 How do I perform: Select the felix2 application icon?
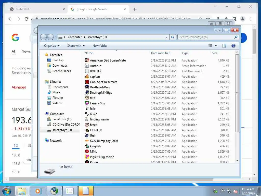[x=87, y=114]
